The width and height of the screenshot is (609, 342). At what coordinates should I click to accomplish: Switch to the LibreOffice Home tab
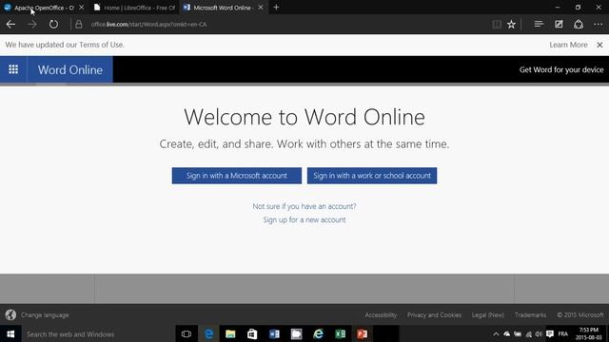(x=134, y=8)
